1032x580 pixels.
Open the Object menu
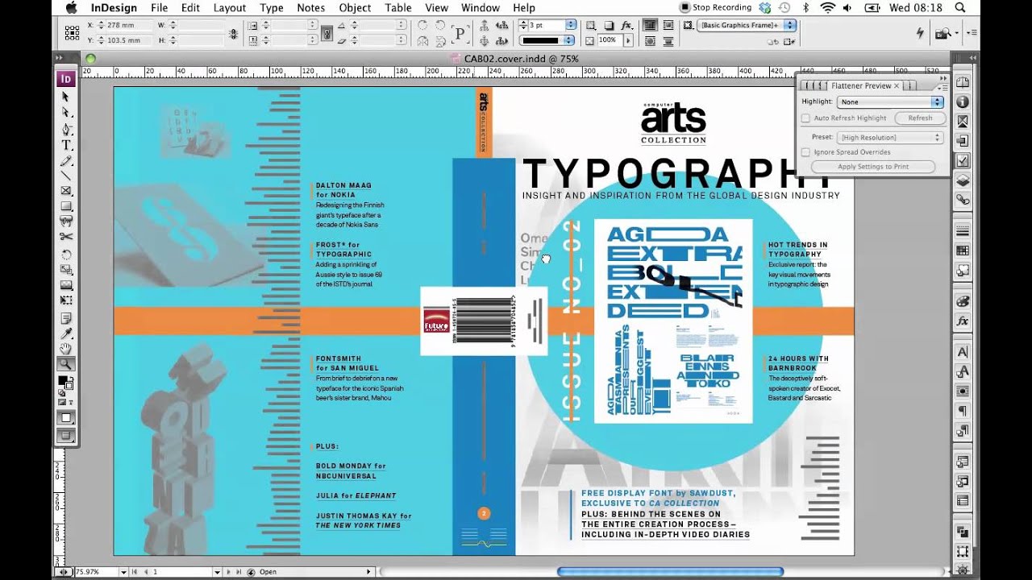(355, 8)
